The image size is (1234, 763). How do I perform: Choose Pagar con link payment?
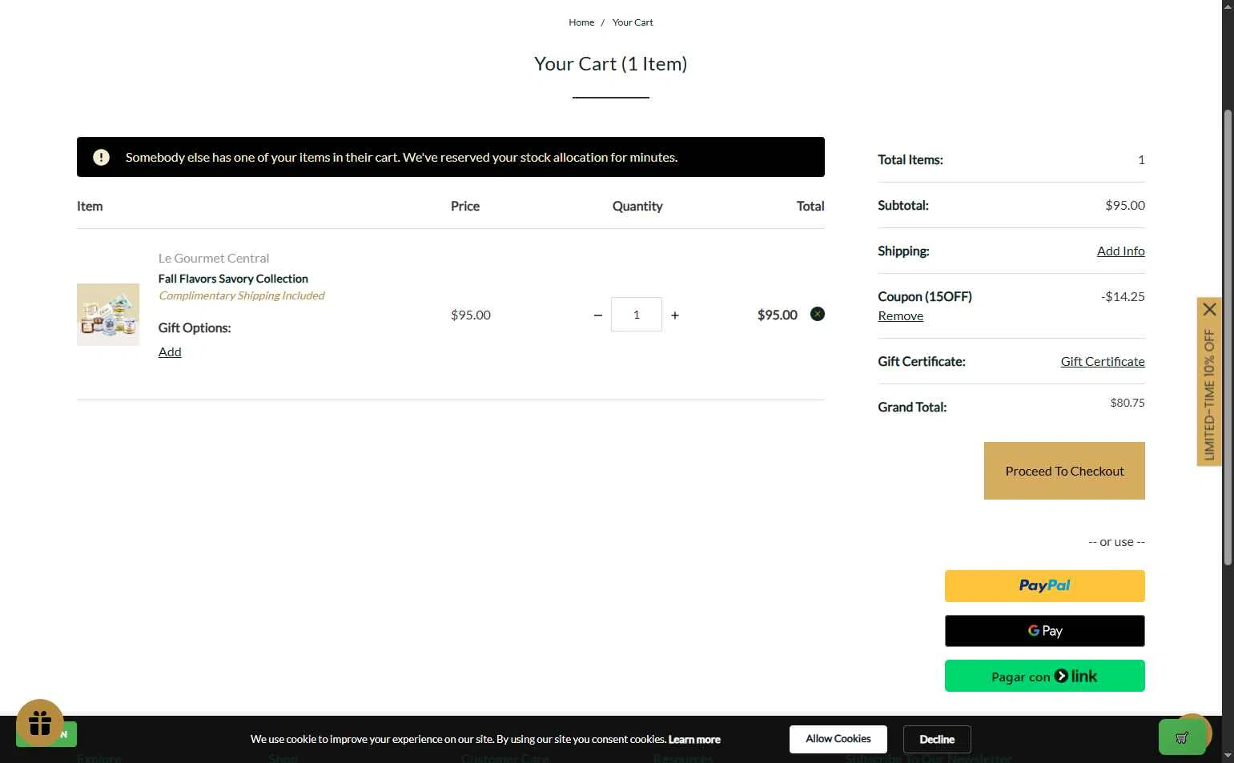click(1044, 676)
